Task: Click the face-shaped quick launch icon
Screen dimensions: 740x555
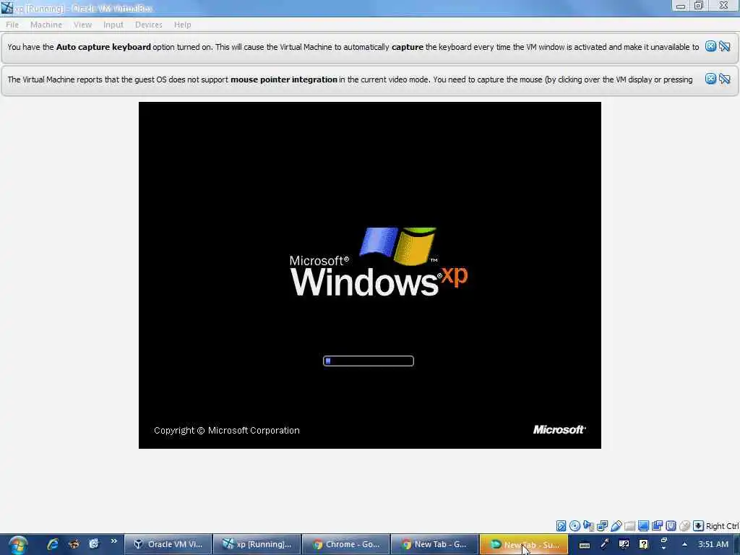Action: (74, 544)
